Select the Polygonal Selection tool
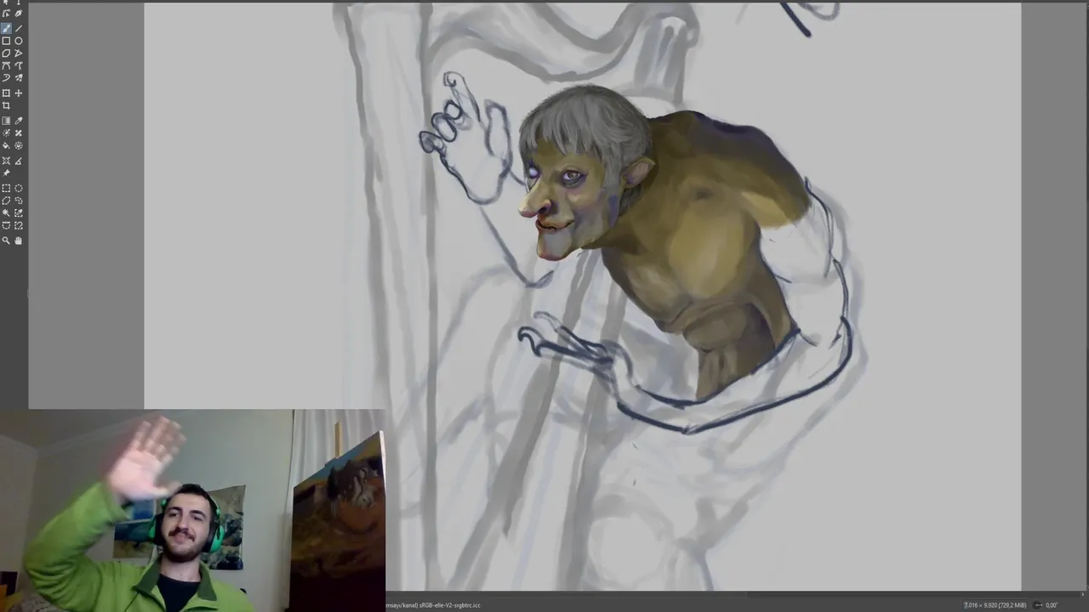 [6, 201]
